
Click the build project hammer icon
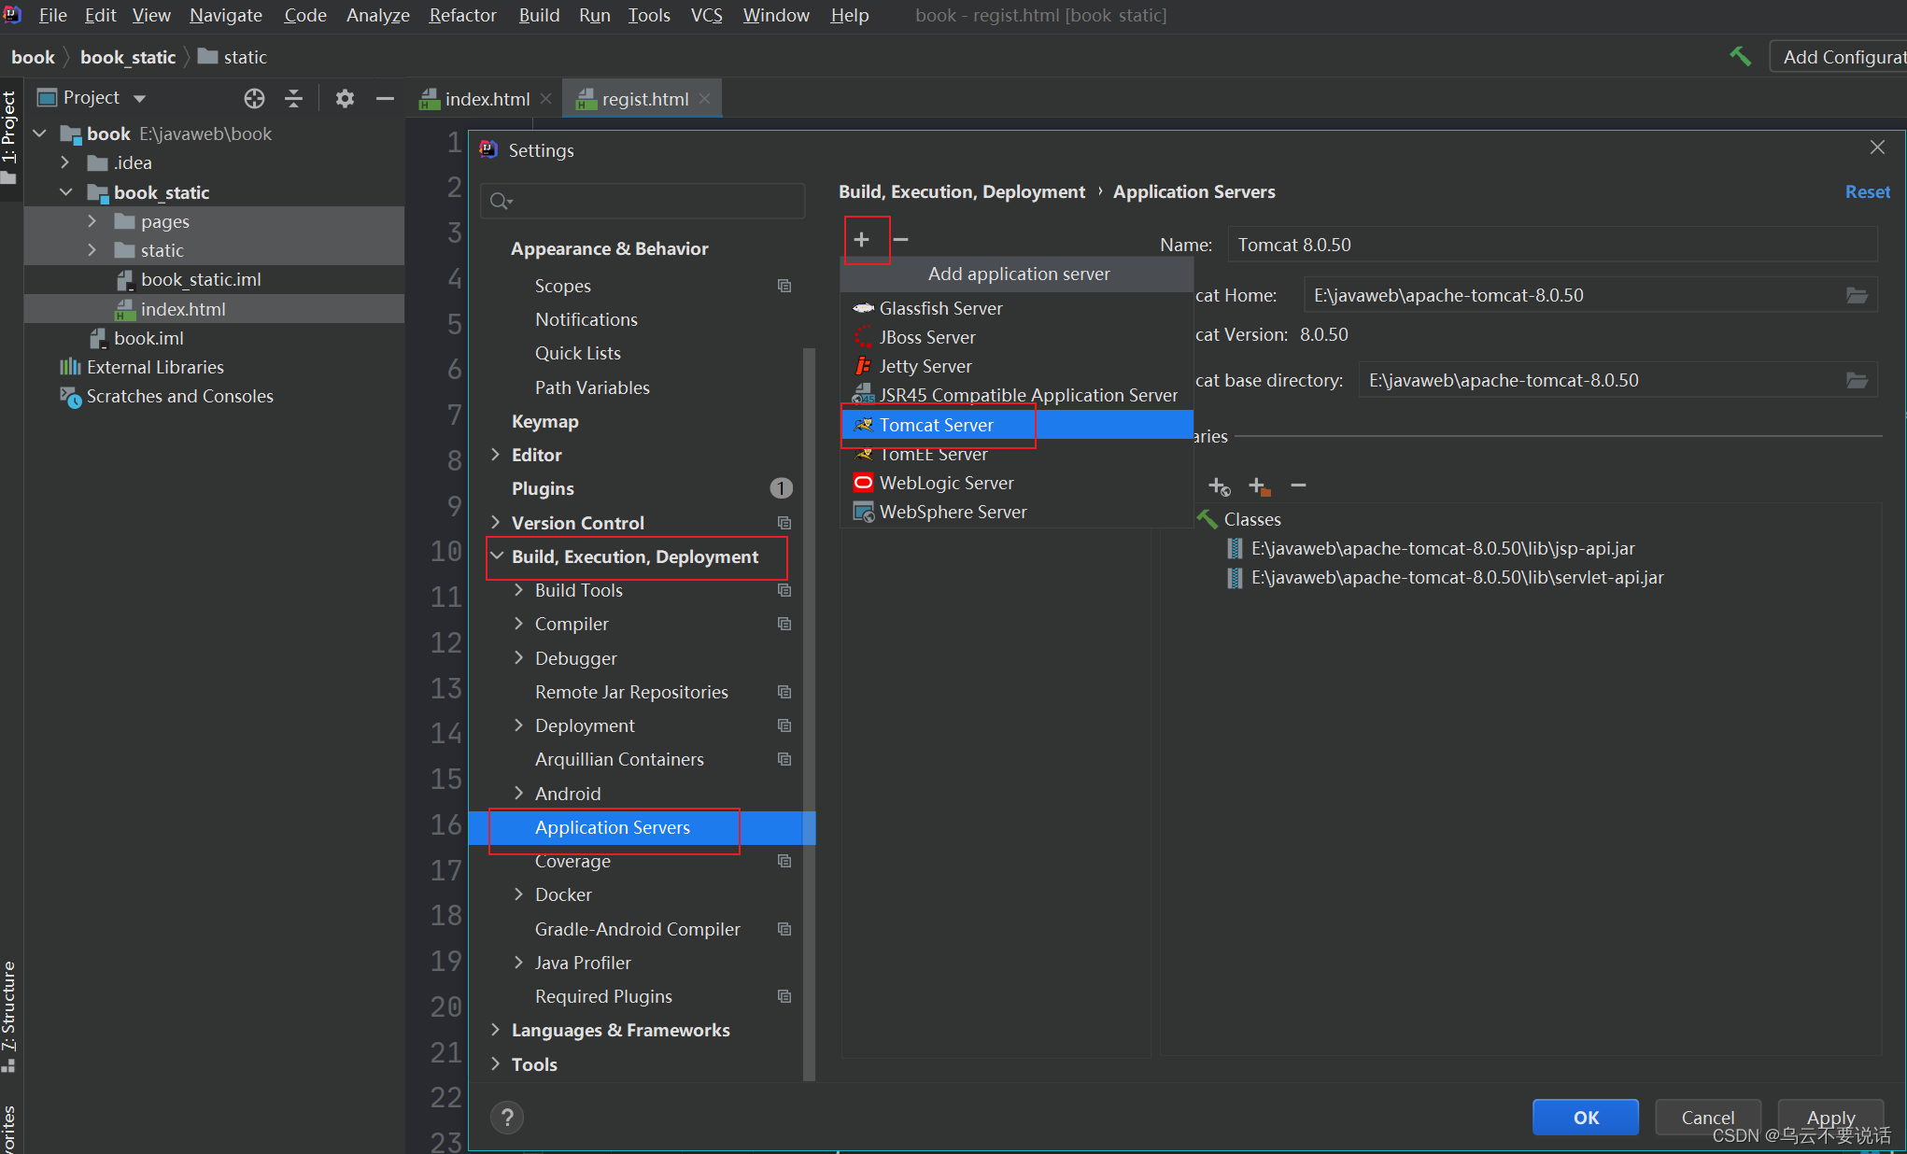click(1740, 56)
